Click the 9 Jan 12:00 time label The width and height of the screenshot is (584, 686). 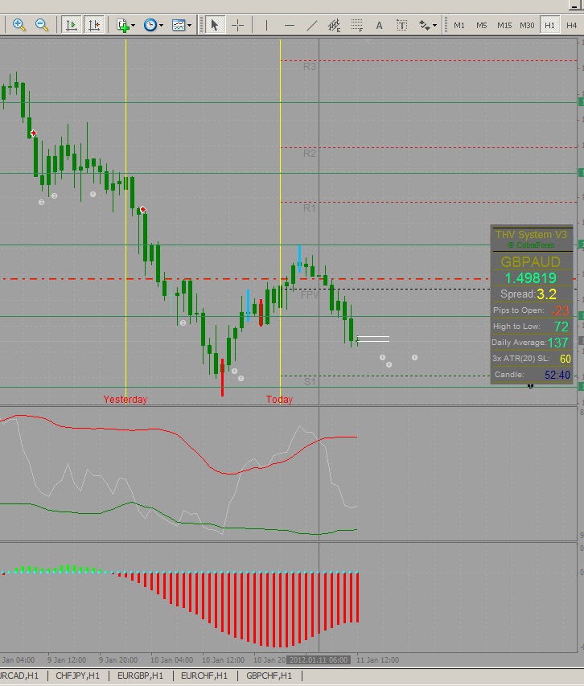(67, 659)
